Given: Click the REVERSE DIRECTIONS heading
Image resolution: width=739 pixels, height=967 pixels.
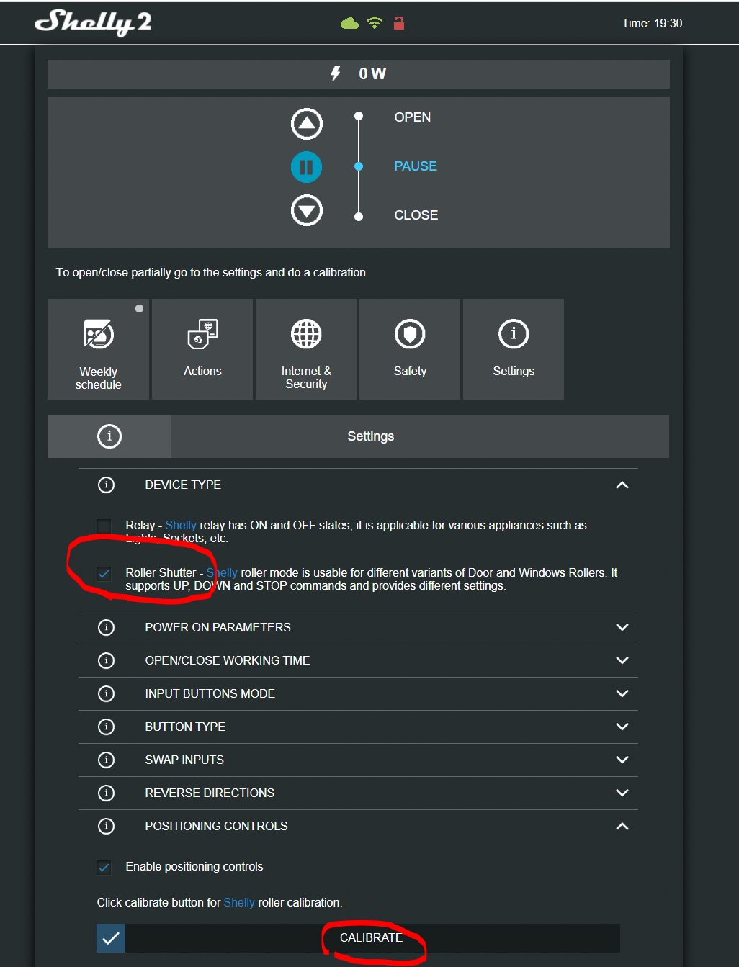Looking at the screenshot, I should [x=210, y=793].
